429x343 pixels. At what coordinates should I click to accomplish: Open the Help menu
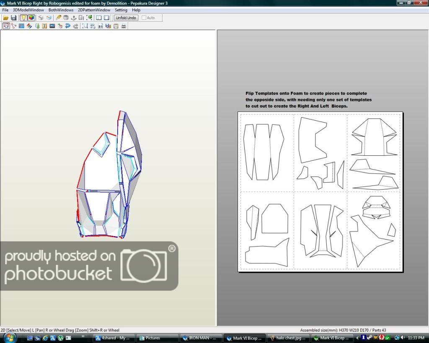[136, 10]
